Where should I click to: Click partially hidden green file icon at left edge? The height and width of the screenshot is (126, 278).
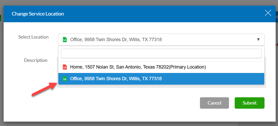pyautogui.click(x=1, y=18)
